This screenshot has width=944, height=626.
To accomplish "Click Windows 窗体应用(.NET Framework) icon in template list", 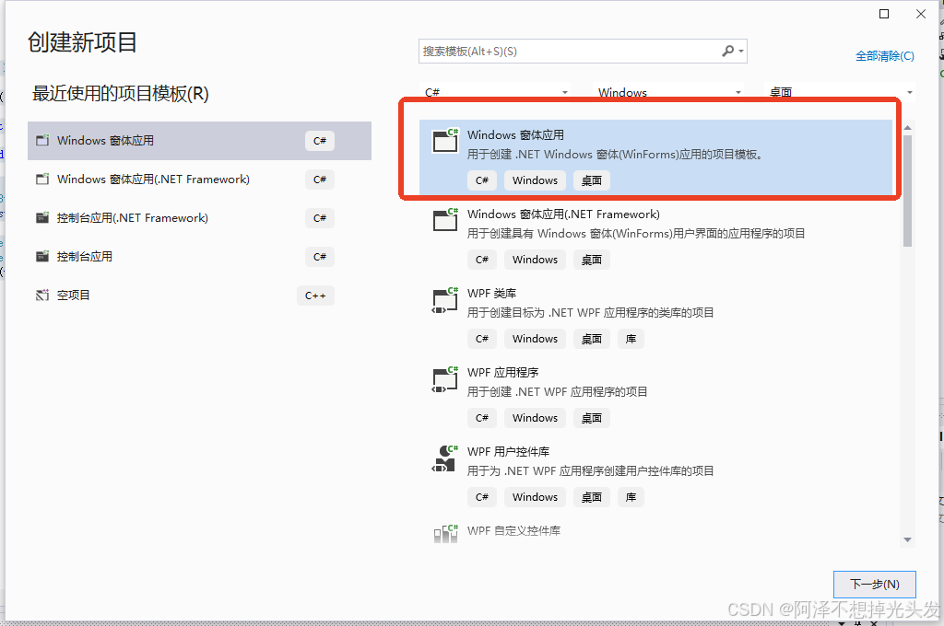I will click(x=445, y=220).
